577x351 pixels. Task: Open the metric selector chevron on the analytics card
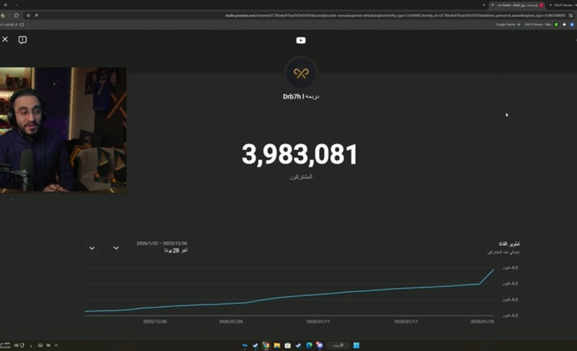pyautogui.click(x=92, y=247)
